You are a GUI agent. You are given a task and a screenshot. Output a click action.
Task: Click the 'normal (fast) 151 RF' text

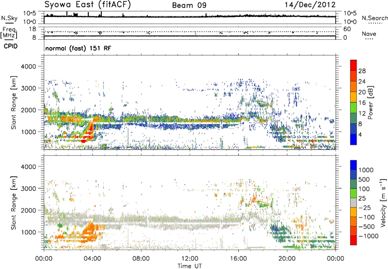pos(78,48)
